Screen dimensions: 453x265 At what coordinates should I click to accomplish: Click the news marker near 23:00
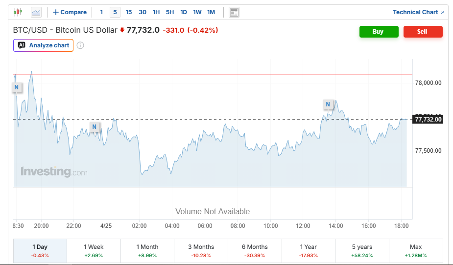(x=94, y=127)
